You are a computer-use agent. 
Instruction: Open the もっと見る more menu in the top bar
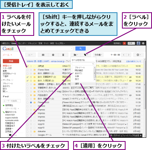pyautogui.click(x=60, y=43)
